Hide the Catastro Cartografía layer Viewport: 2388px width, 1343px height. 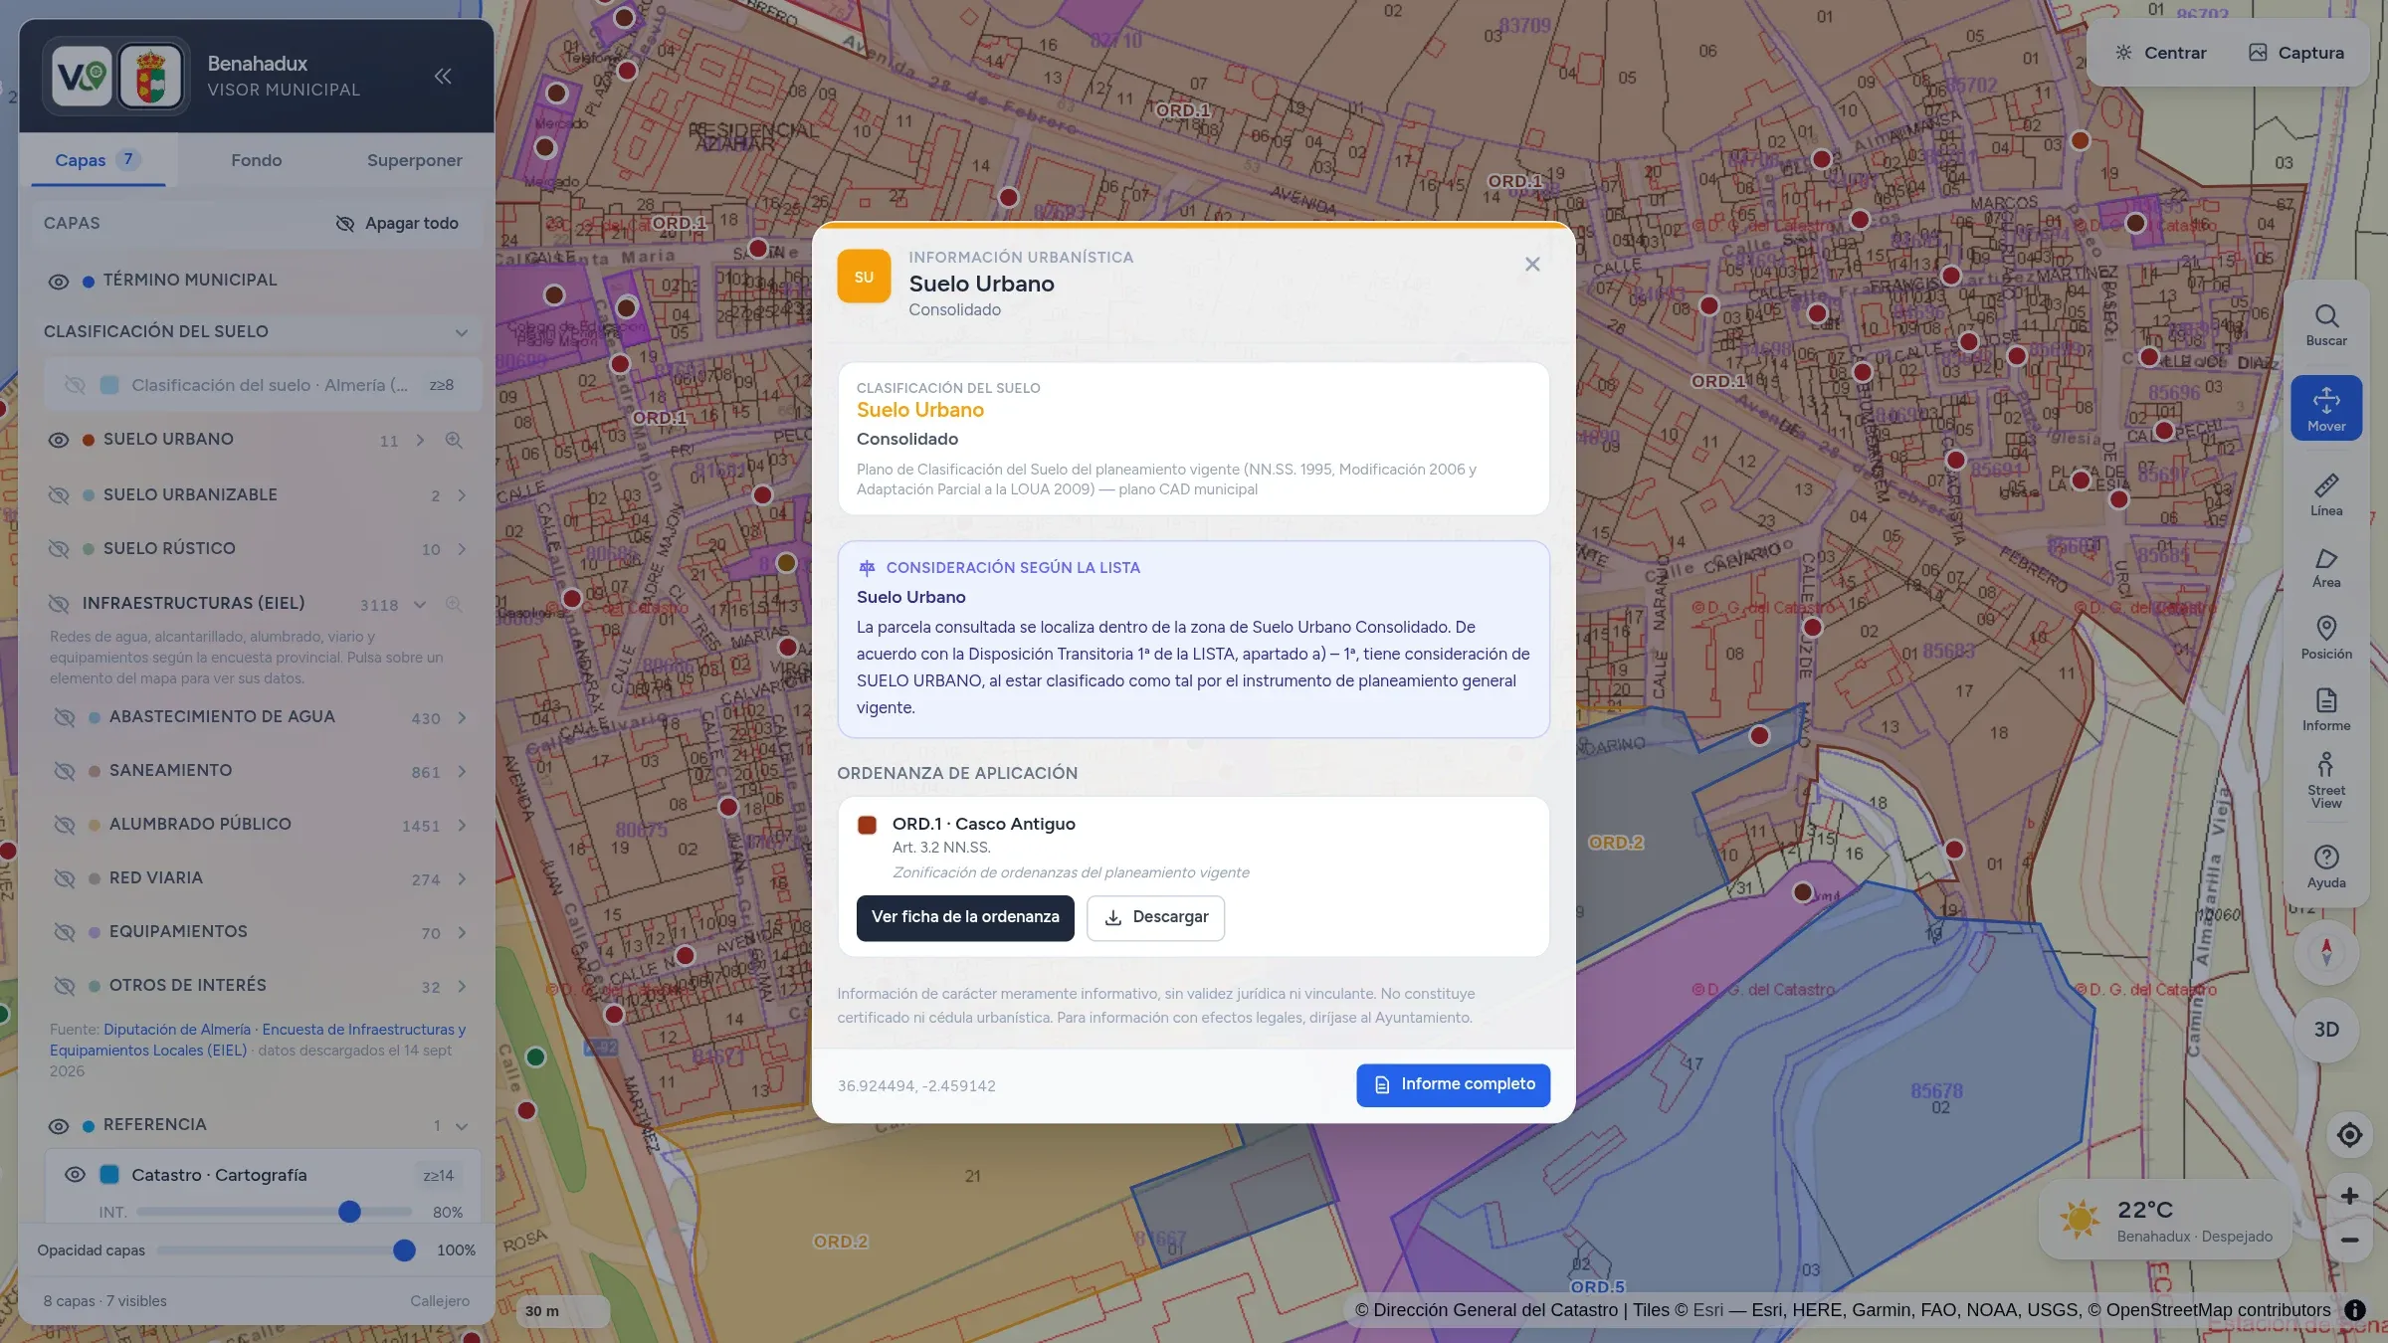(75, 1175)
